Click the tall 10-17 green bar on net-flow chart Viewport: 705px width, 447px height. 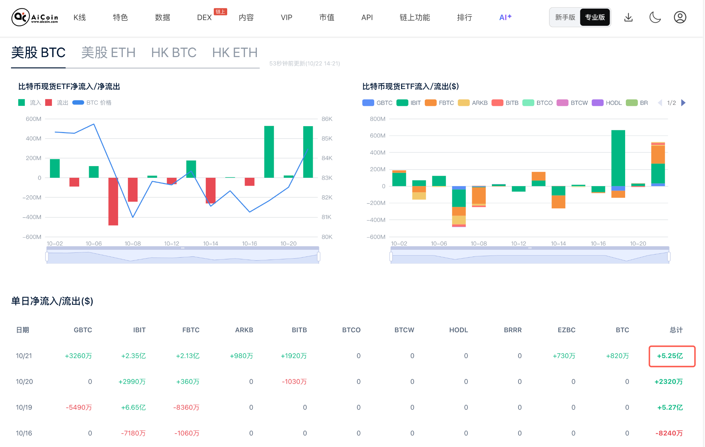click(269, 152)
